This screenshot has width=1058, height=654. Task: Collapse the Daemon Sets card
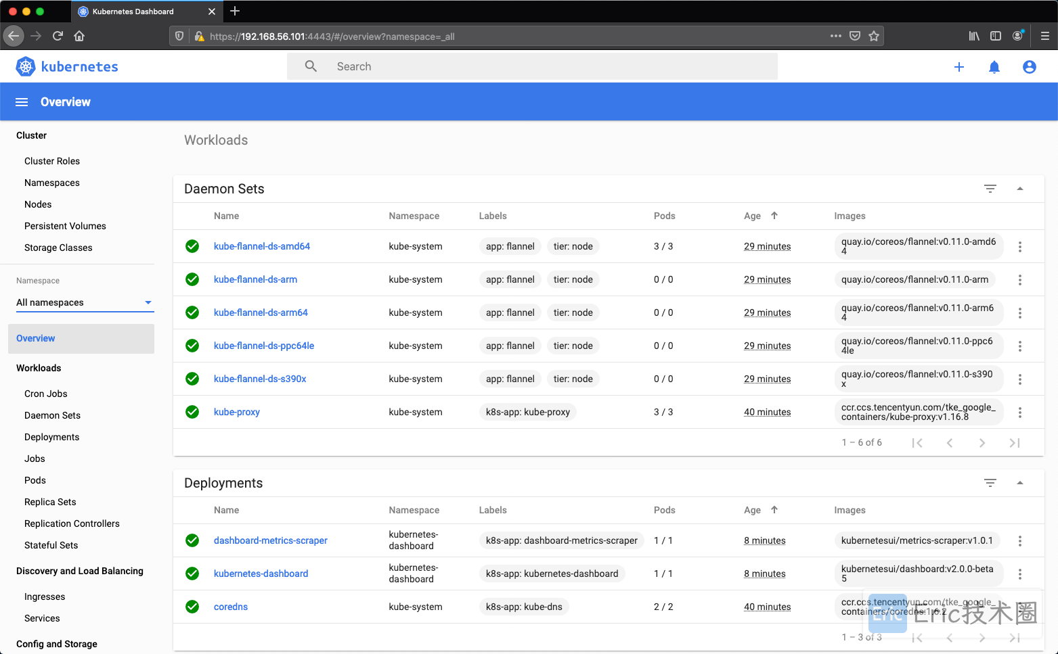coord(1020,189)
